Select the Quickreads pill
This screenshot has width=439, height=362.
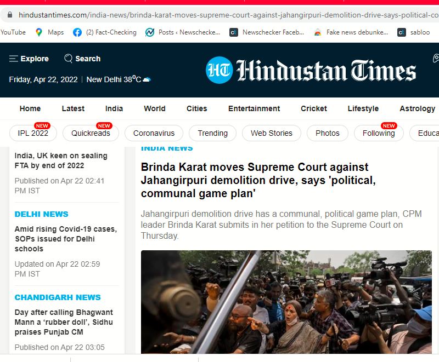[91, 133]
